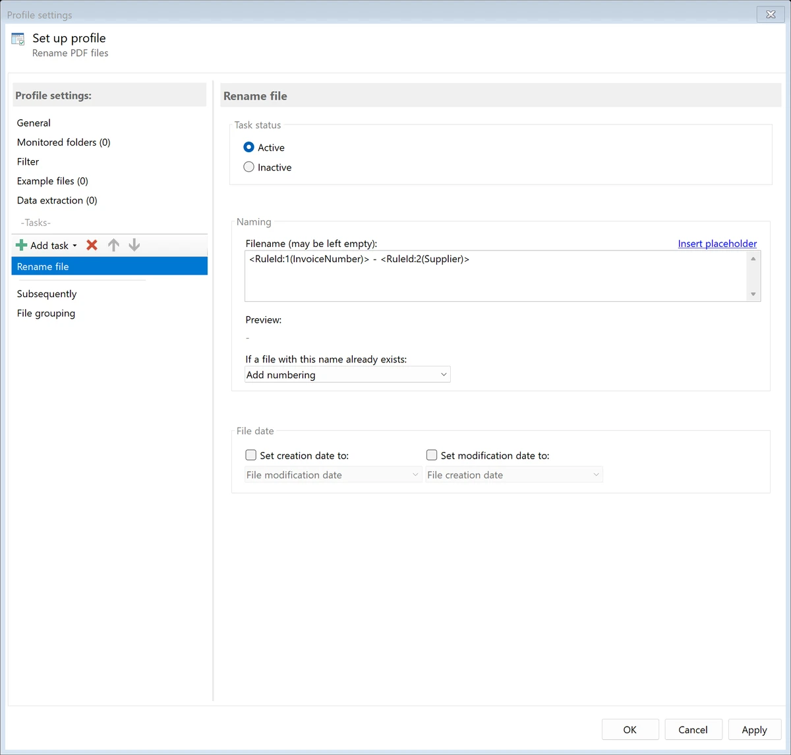Viewport: 791px width, 755px height.
Task: Select the Active task status radio
Action: pos(249,148)
